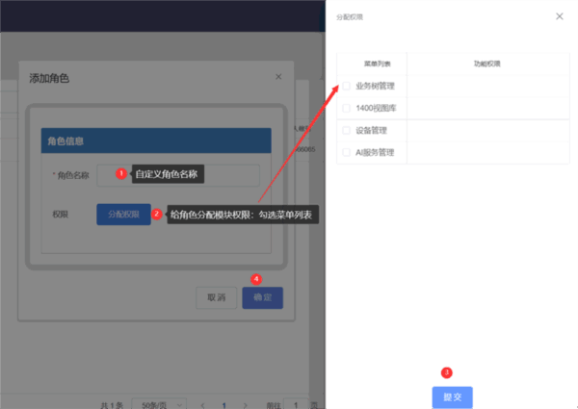Click the 取消 cancel button
Viewport: 578px width, 409px height.
coord(216,297)
